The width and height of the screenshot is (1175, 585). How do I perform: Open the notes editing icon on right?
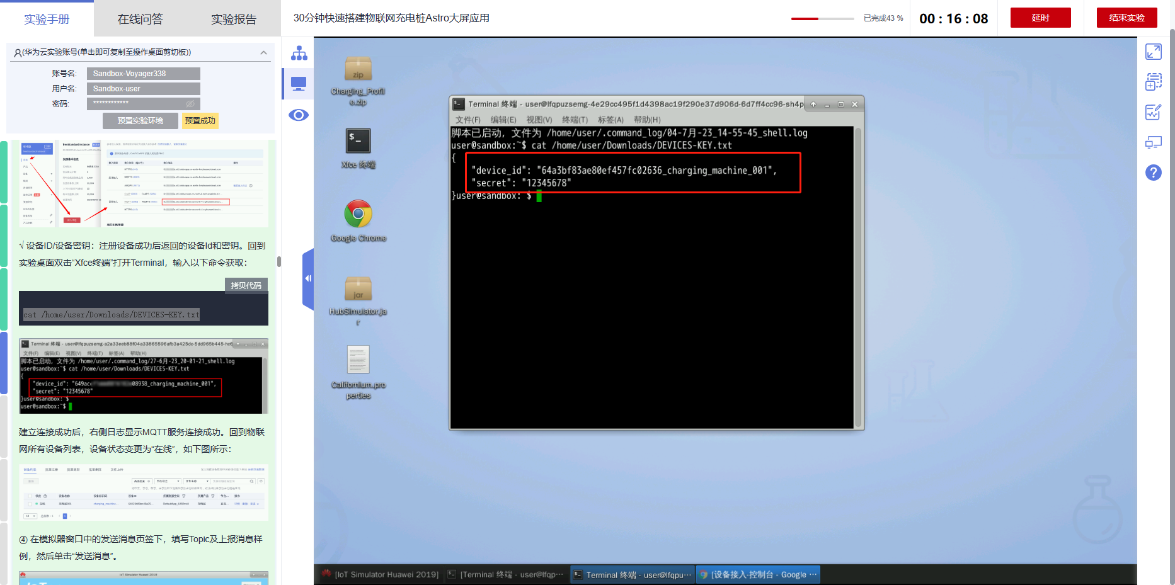(x=1154, y=112)
